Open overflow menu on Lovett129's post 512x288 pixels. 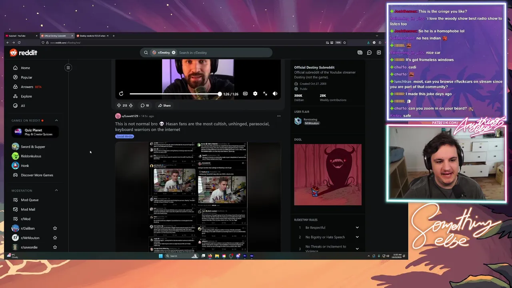(x=279, y=116)
